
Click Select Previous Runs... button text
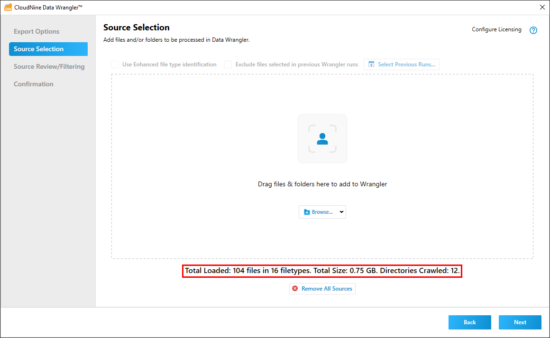click(406, 64)
